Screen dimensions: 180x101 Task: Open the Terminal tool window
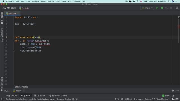point(39,95)
